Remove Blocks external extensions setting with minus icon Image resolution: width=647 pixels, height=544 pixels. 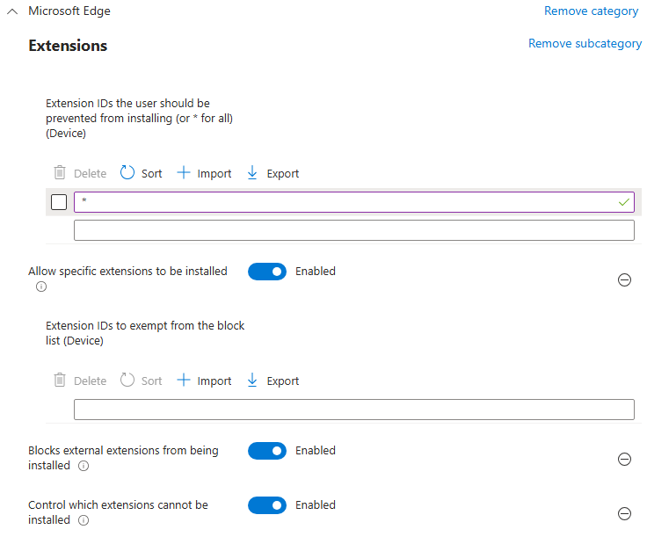click(x=624, y=459)
